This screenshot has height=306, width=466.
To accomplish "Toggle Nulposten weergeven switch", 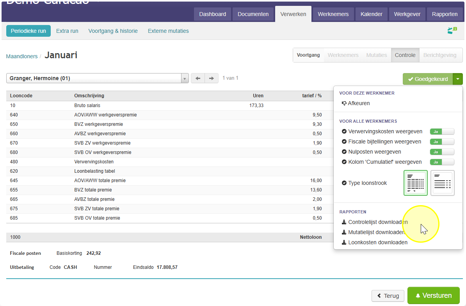I will [x=442, y=152].
